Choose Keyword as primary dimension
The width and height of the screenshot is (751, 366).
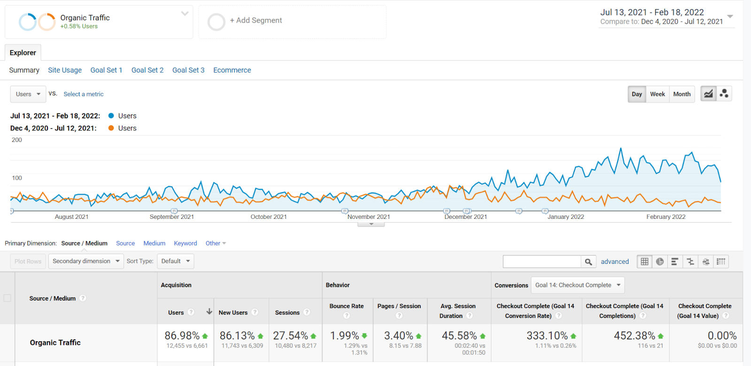pyautogui.click(x=185, y=243)
